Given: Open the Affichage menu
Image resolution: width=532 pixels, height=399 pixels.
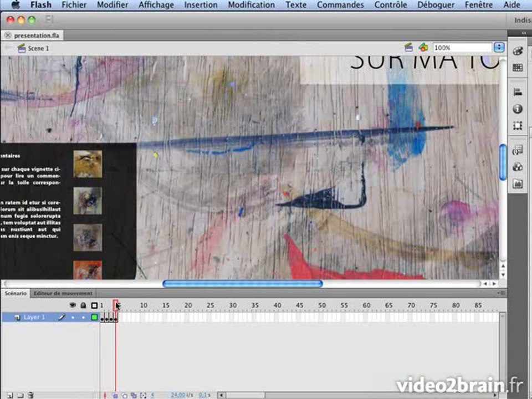Looking at the screenshot, I should pos(156,5).
